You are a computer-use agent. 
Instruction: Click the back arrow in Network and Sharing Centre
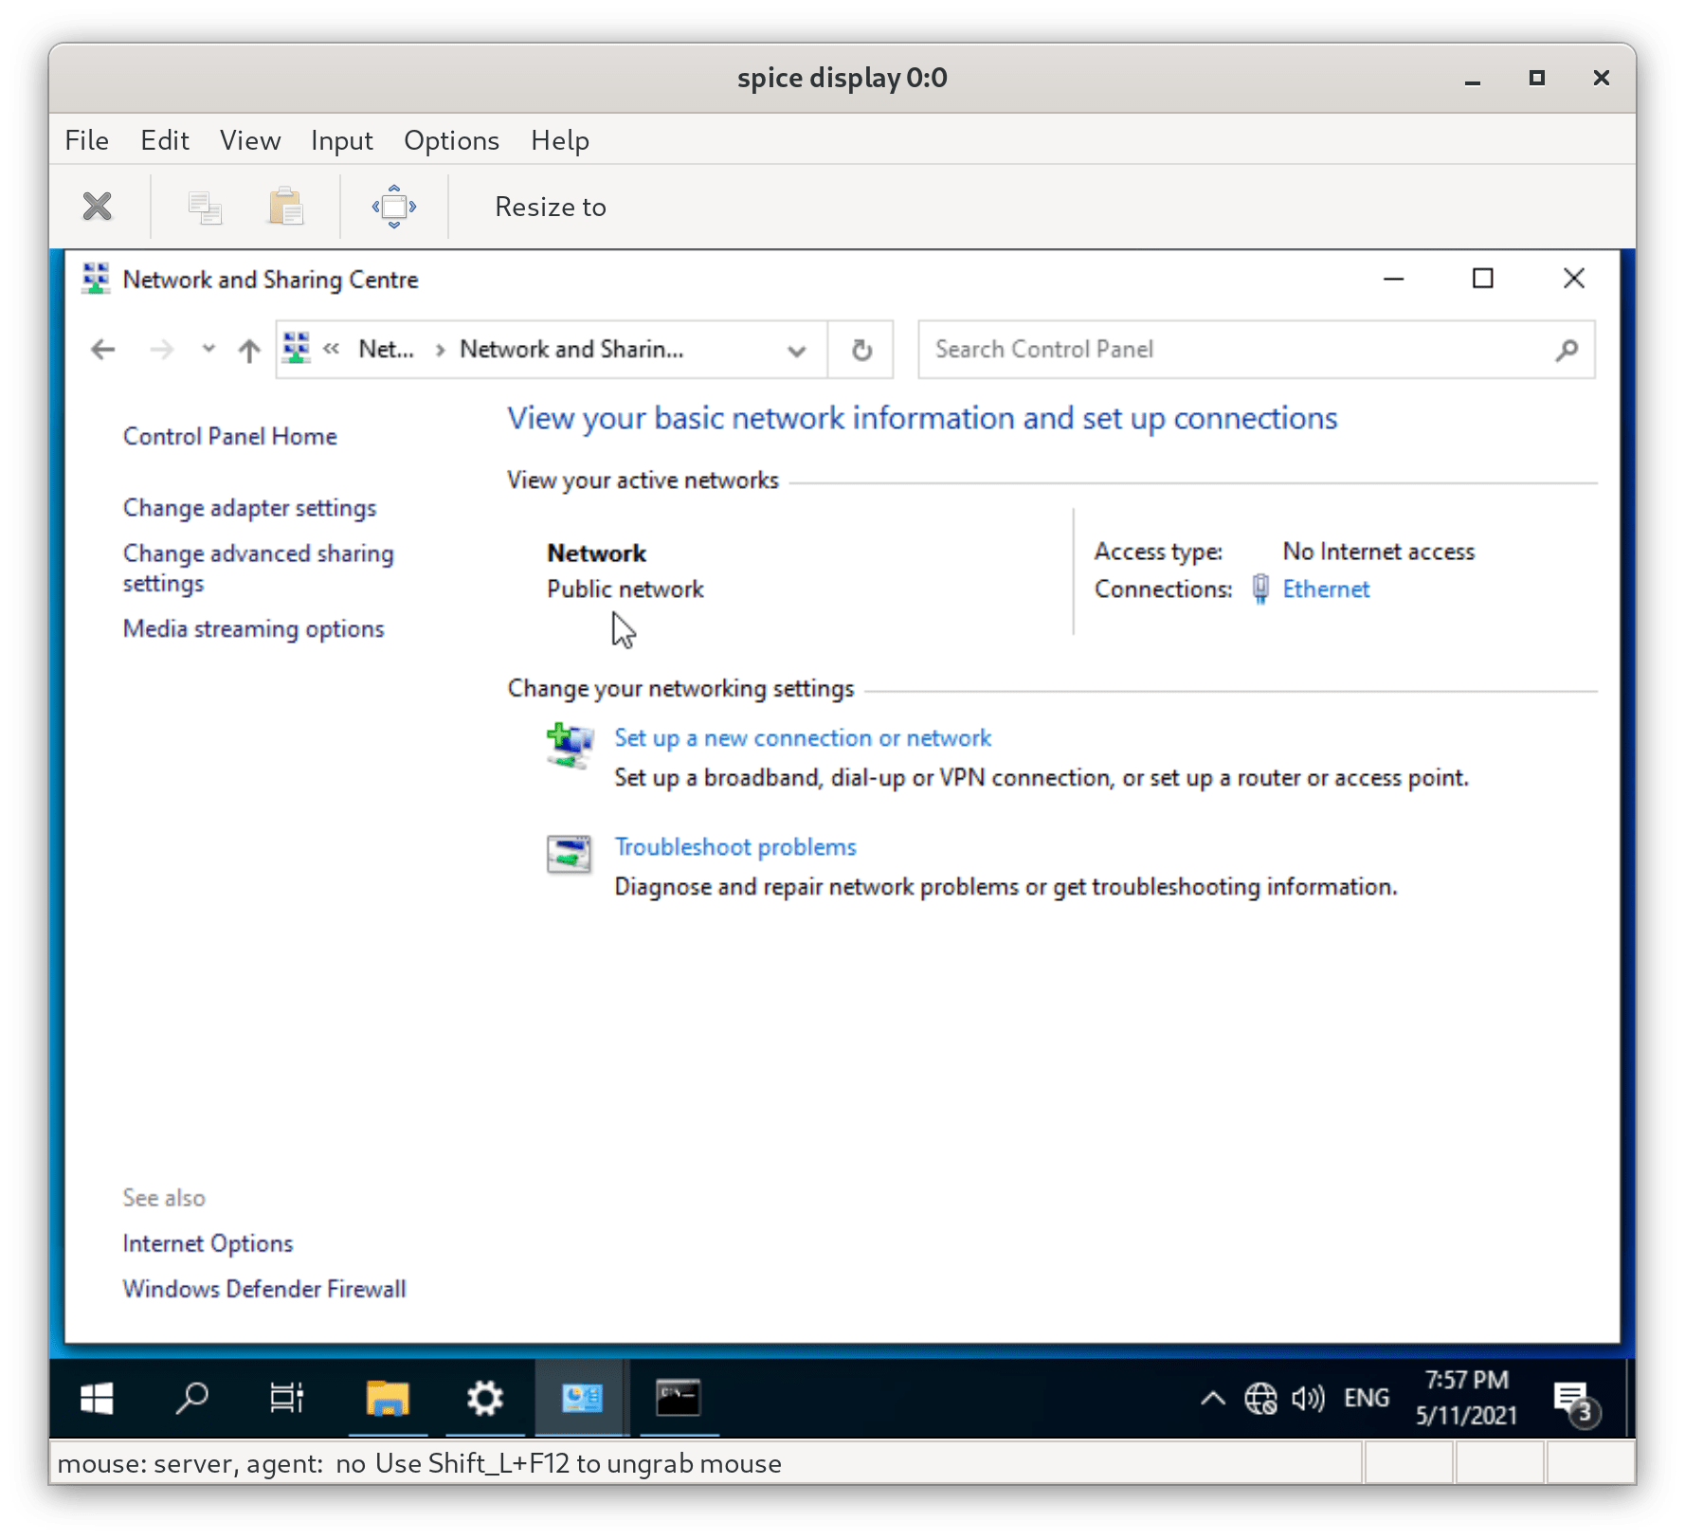(x=102, y=349)
